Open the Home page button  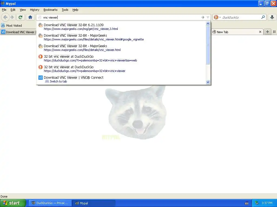[x=30, y=17]
